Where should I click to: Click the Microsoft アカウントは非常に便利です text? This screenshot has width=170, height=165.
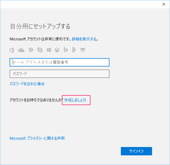tap(40, 39)
